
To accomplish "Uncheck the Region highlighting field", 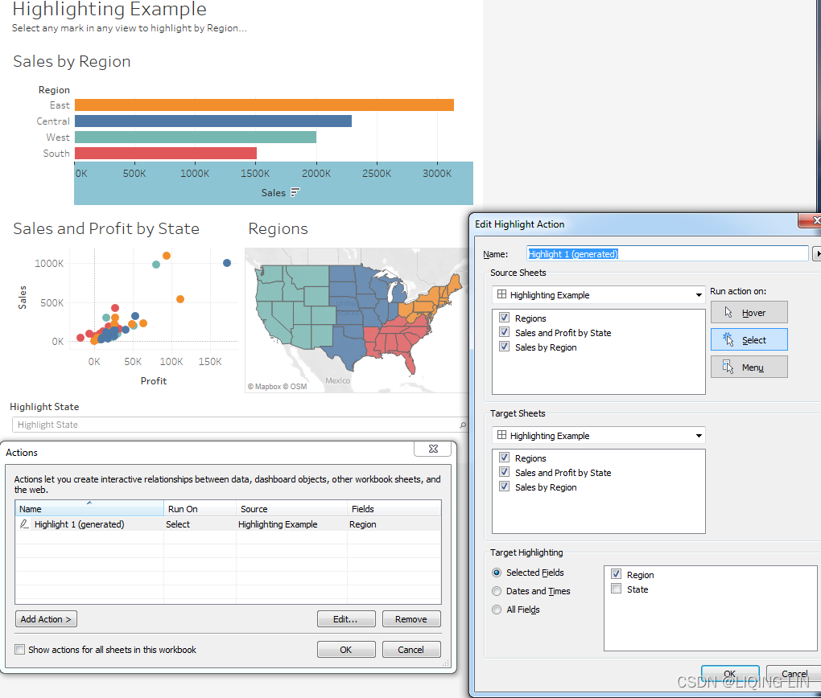I will 617,574.
